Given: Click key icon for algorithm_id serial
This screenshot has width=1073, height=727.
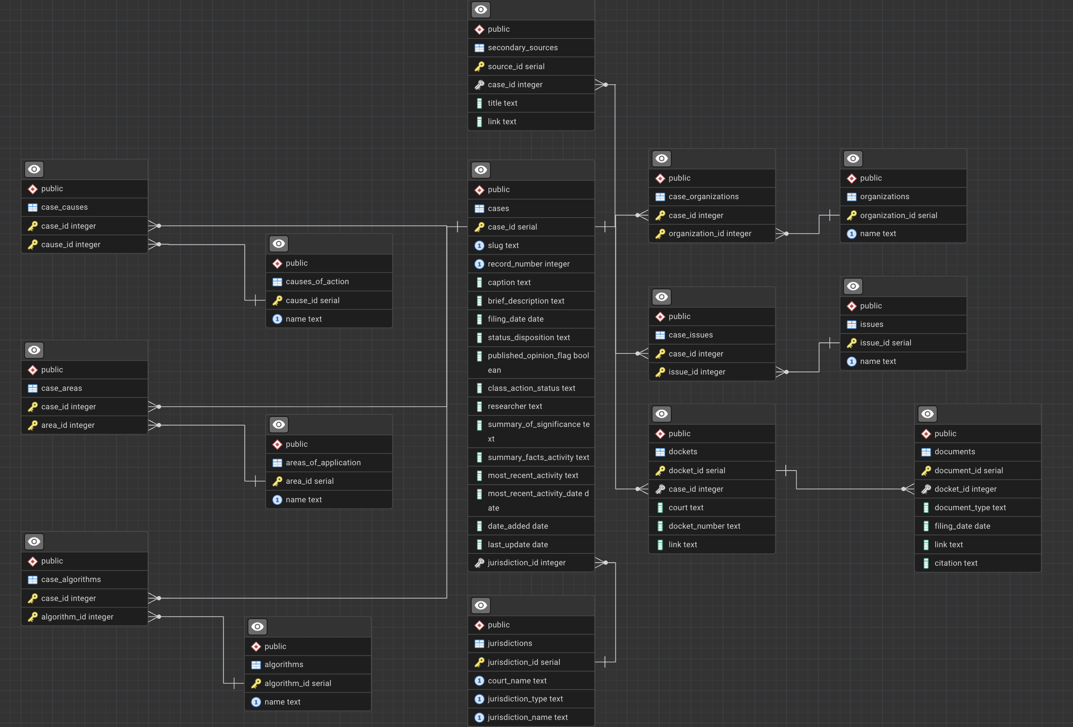Looking at the screenshot, I should (256, 683).
